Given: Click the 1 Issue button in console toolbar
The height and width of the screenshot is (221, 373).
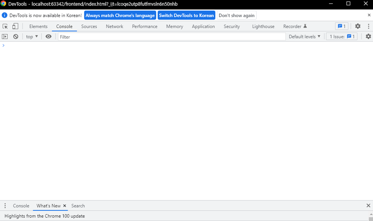Looking at the screenshot, I should [342, 37].
